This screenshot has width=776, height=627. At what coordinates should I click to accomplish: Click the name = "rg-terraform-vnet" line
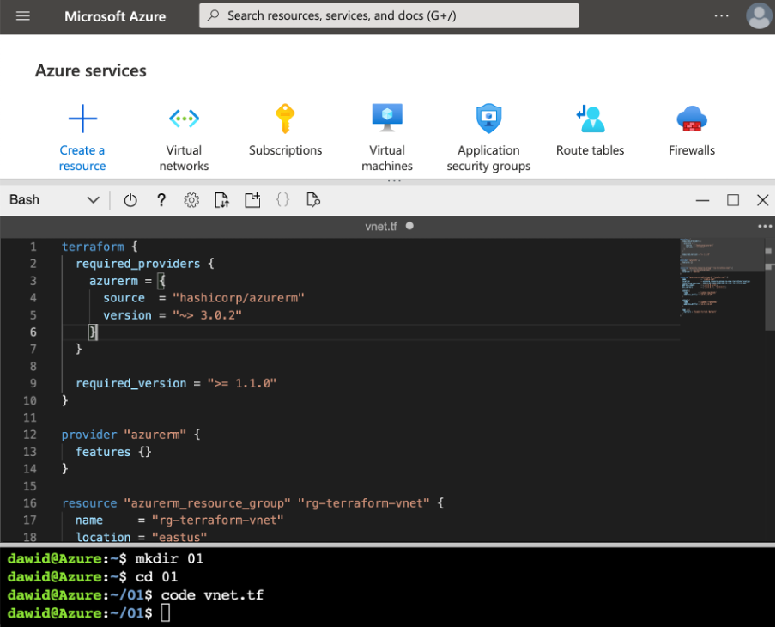click(179, 520)
